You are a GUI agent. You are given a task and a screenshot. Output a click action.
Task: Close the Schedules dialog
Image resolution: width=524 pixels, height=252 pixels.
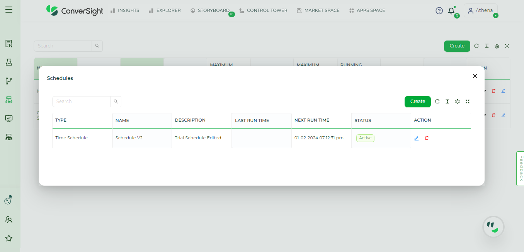[475, 76]
